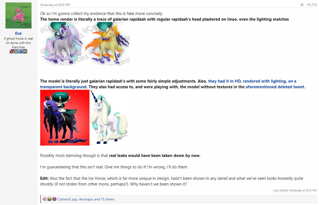Click the share icon beside post #3,278
The width and height of the screenshot is (319, 205).
point(302,5)
